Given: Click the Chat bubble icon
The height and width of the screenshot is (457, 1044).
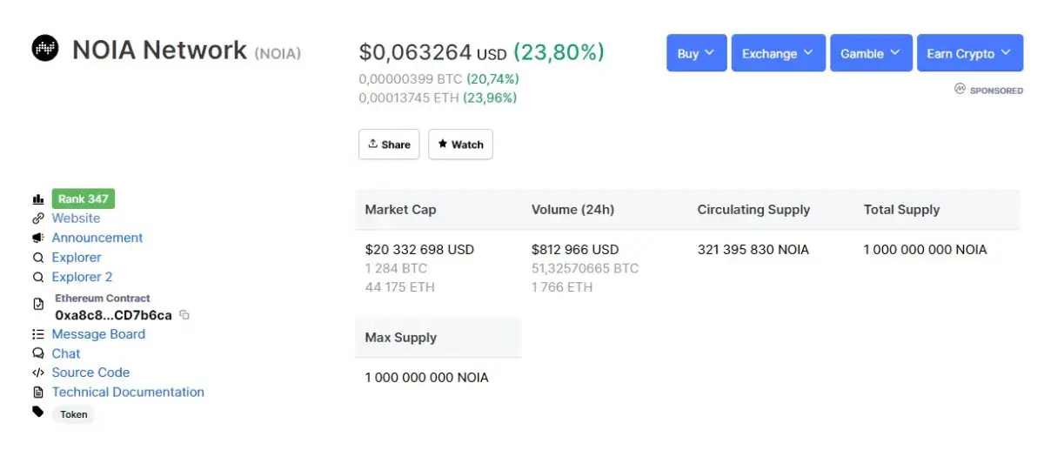Looking at the screenshot, I should coord(38,353).
